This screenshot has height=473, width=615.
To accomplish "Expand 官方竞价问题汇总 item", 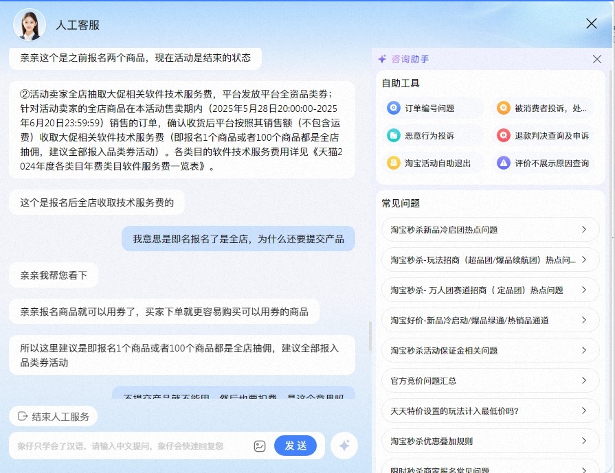I will point(489,381).
